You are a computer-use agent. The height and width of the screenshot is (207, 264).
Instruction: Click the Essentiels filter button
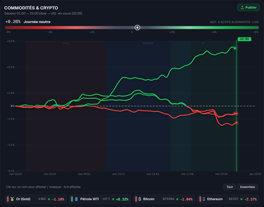point(248,187)
